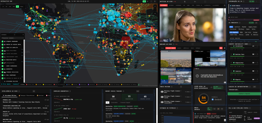Image resolution: width=262 pixels, height=123 pixels.
Task: Pause the live news stream
Action: 185,2
